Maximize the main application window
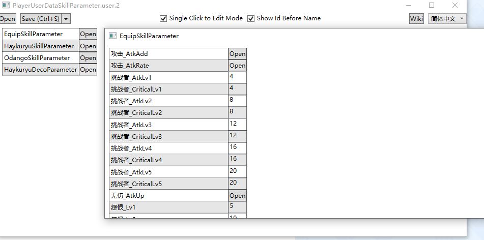 pyautogui.click(x=432, y=6)
